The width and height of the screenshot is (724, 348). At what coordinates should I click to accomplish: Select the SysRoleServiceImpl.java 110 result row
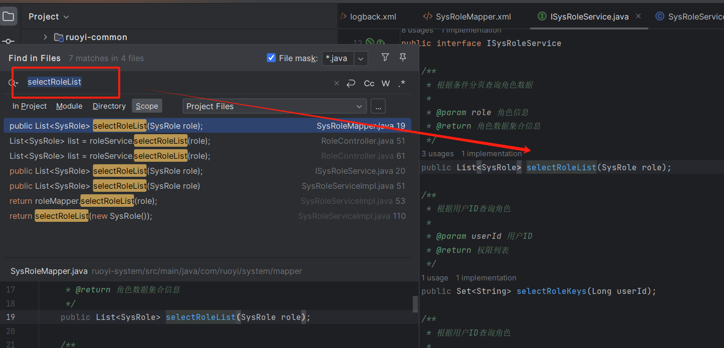(x=207, y=216)
